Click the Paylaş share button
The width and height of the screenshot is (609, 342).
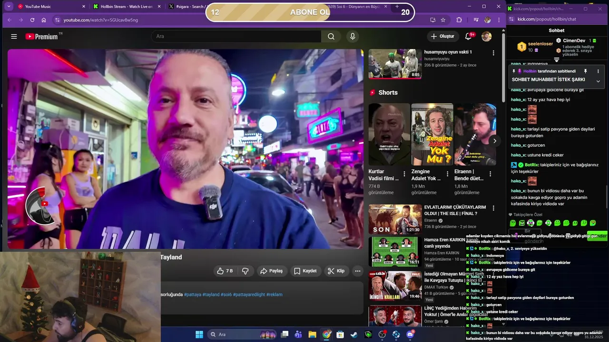[x=271, y=271]
